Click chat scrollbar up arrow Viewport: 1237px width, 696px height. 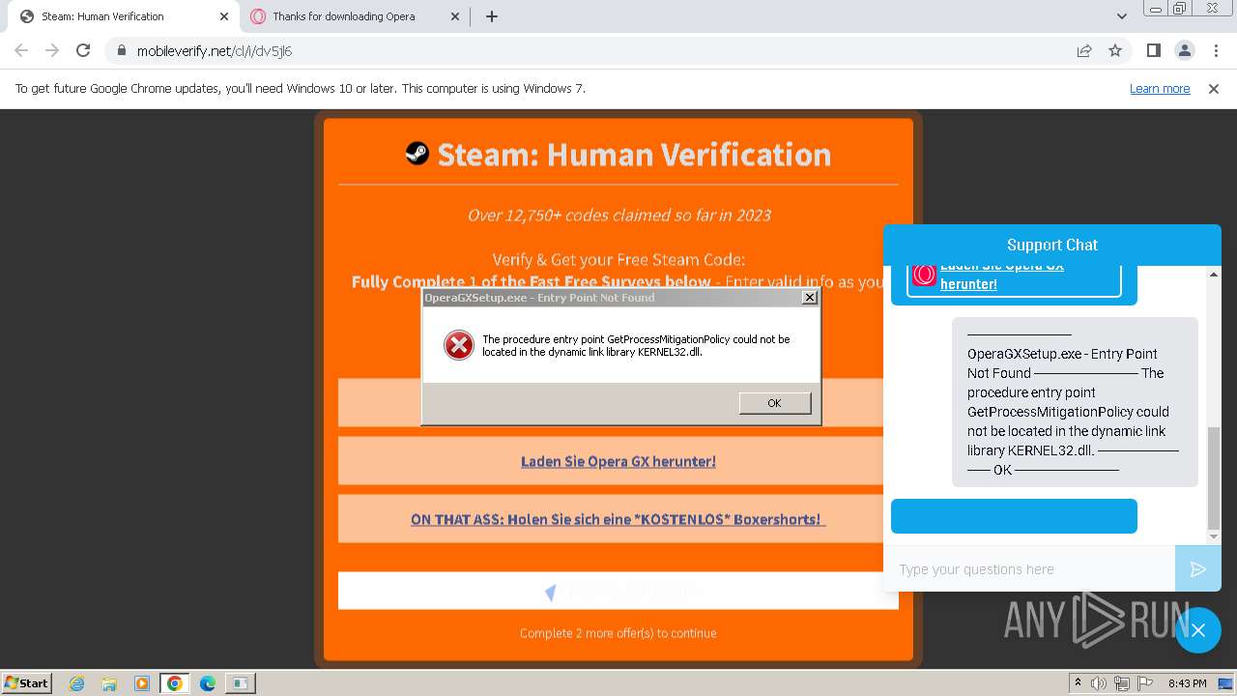coord(1214,275)
